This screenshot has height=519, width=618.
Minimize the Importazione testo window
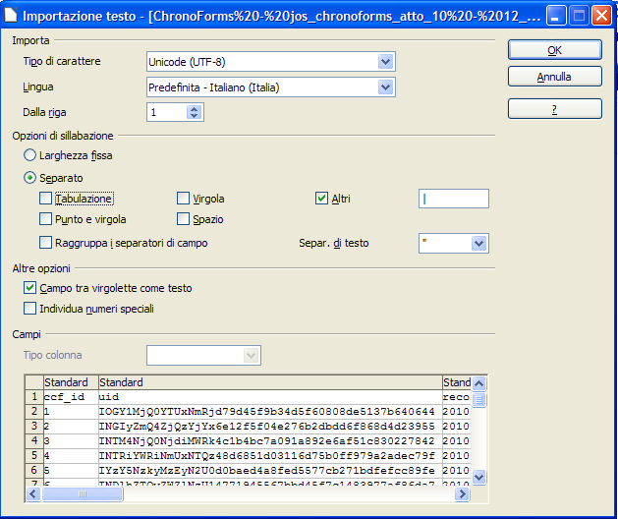[556, 16]
